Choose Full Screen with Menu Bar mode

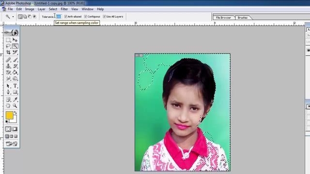pyautogui.click(x=12, y=136)
